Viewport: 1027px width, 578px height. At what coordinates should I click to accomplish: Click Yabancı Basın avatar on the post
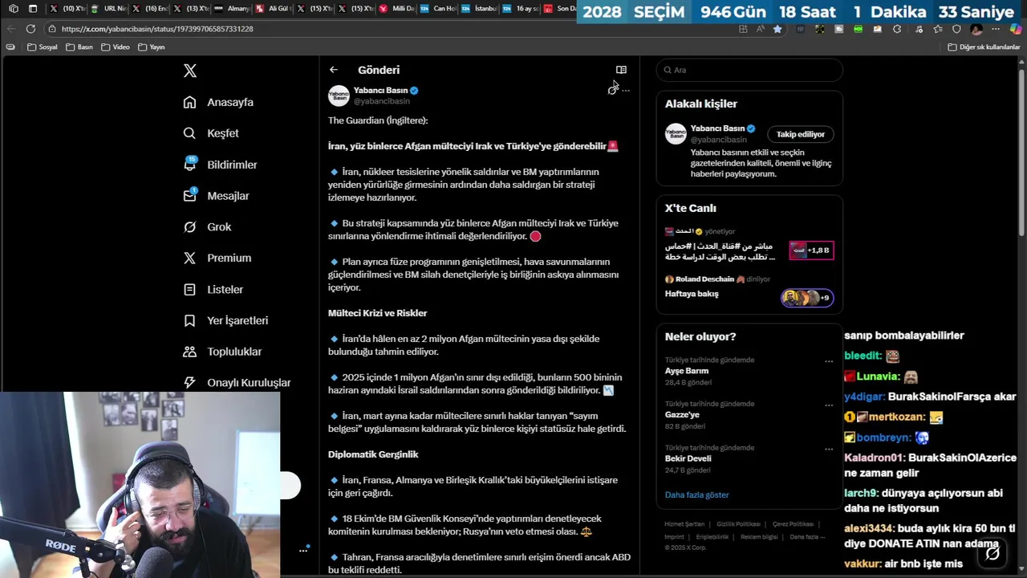click(x=339, y=96)
